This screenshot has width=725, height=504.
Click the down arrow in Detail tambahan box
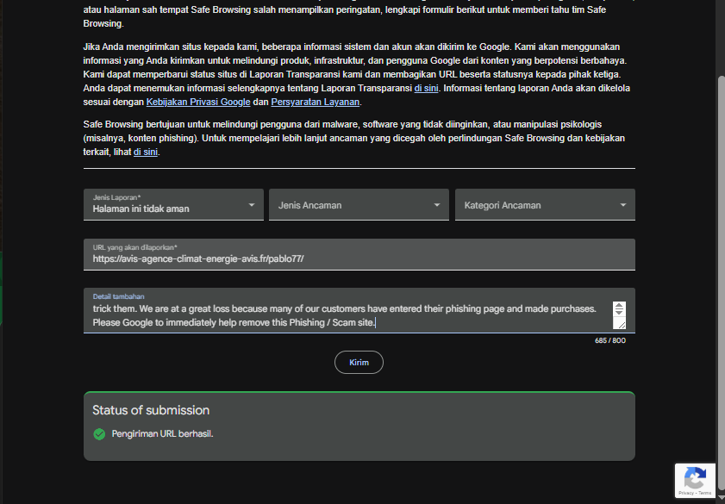619,314
